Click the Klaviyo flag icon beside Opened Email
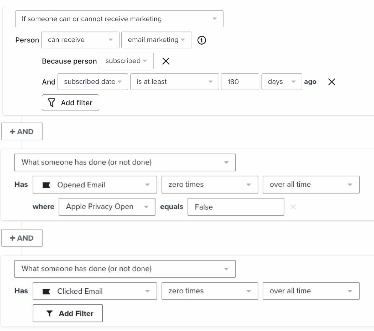 tap(46, 185)
